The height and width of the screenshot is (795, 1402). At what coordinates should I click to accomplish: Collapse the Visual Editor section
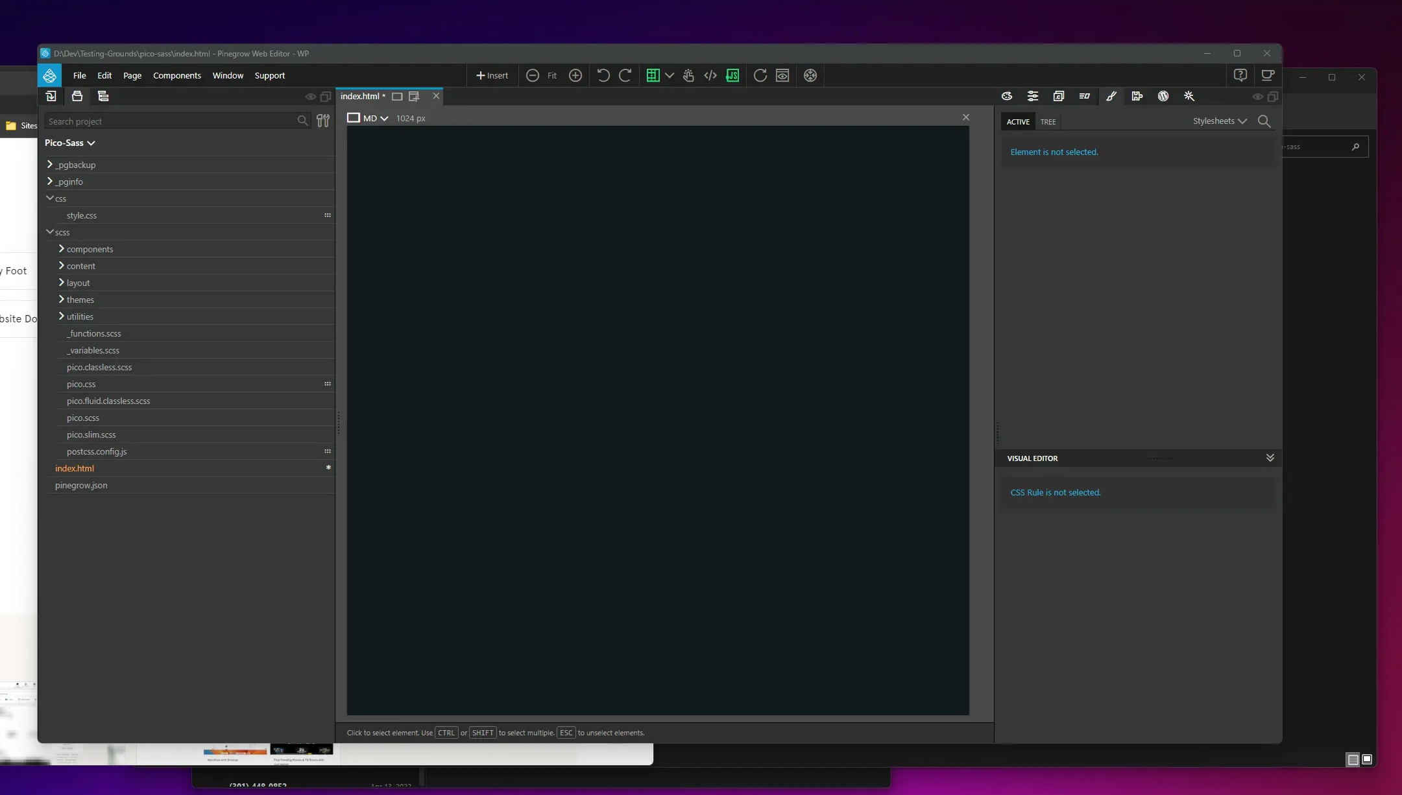coord(1270,458)
